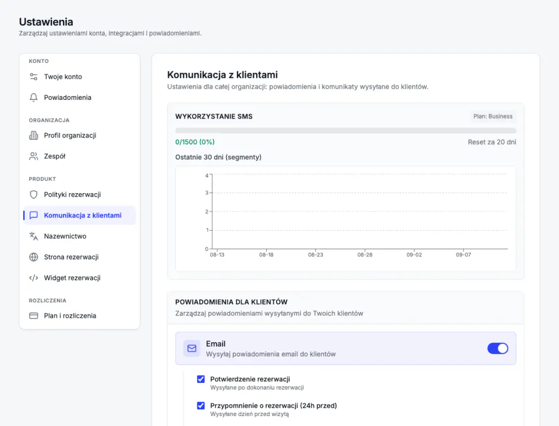Click the translate icon beside Nazewnictwo
This screenshot has width=559, height=426.
tap(34, 236)
